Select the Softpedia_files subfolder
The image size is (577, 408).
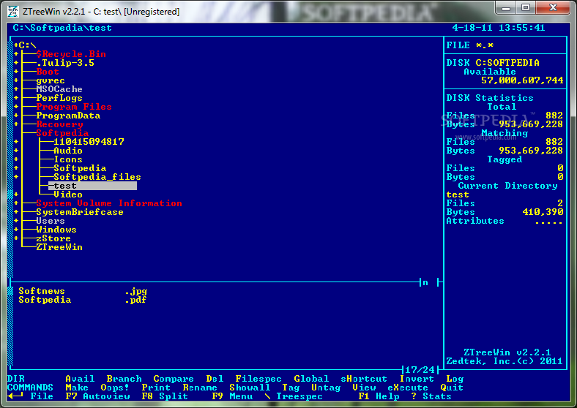[97, 177]
